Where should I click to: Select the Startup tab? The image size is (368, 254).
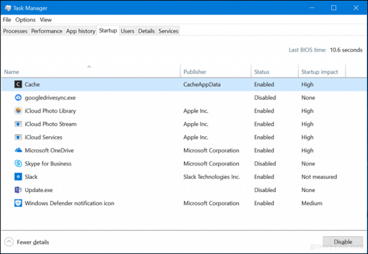coord(108,30)
